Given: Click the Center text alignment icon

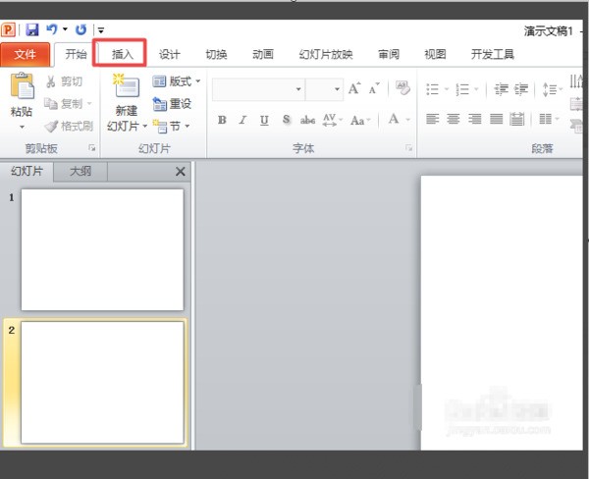Looking at the screenshot, I should tap(453, 120).
